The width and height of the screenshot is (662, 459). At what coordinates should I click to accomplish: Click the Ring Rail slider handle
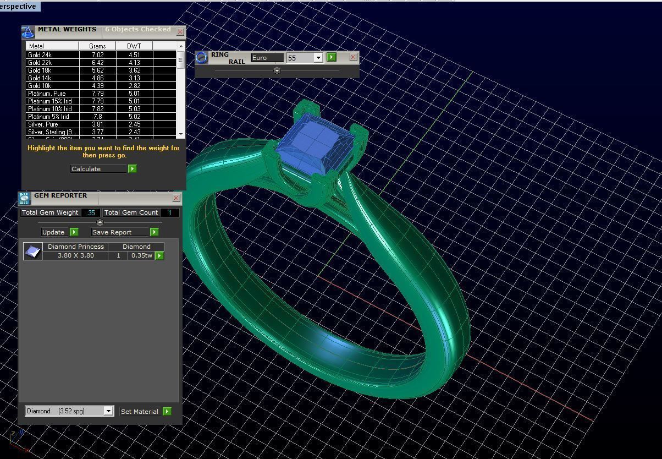(x=277, y=70)
